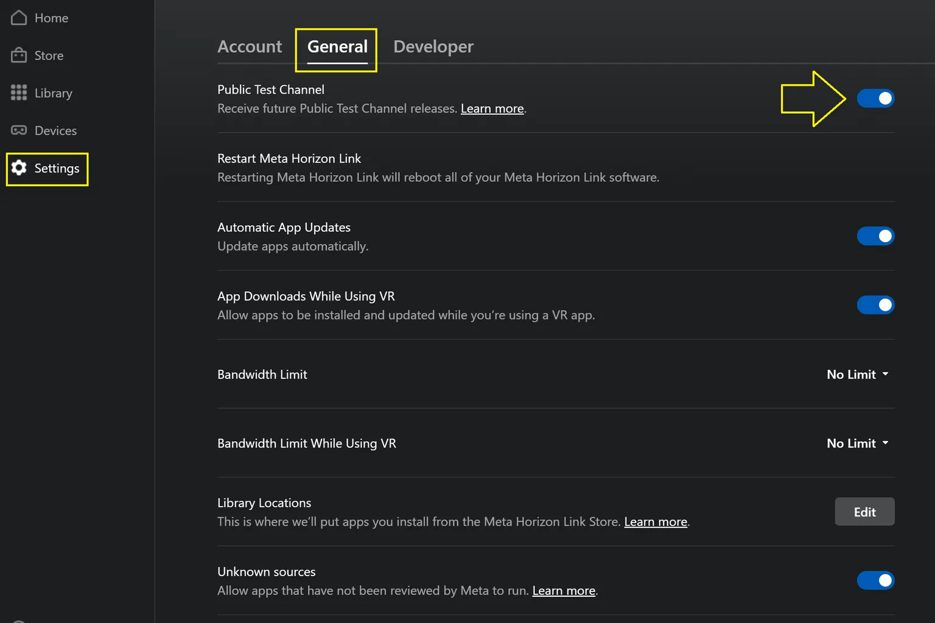Toggle App Downloads While Using VR
The height and width of the screenshot is (623, 935).
tap(875, 305)
